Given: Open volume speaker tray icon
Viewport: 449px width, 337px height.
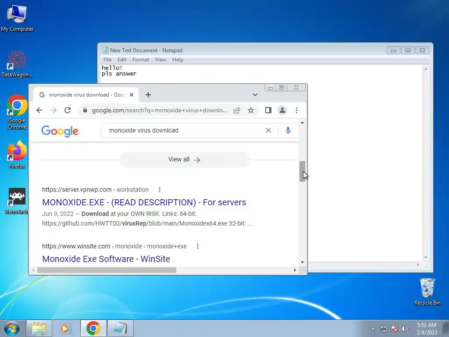Looking at the screenshot, I should (x=405, y=329).
